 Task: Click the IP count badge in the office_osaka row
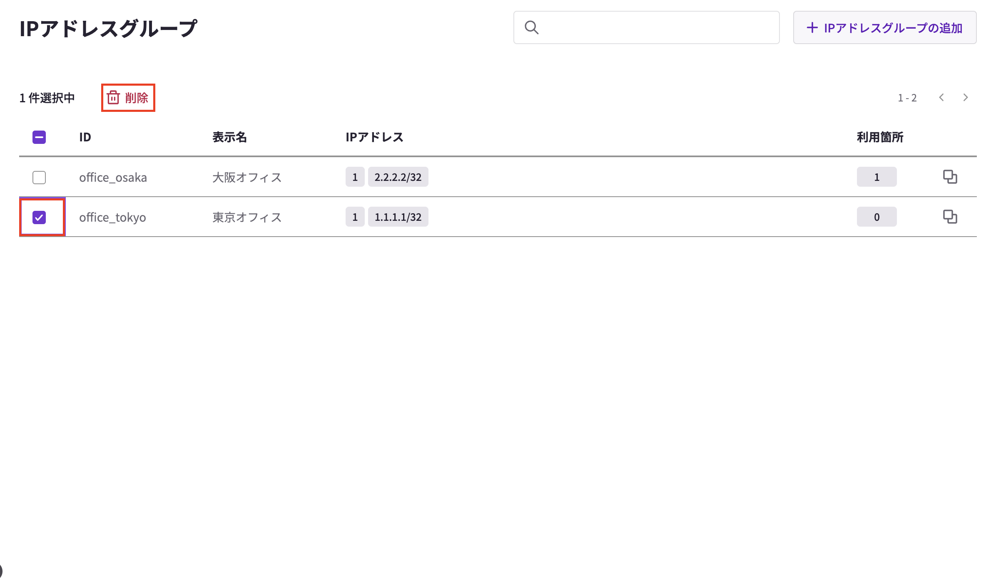click(355, 177)
